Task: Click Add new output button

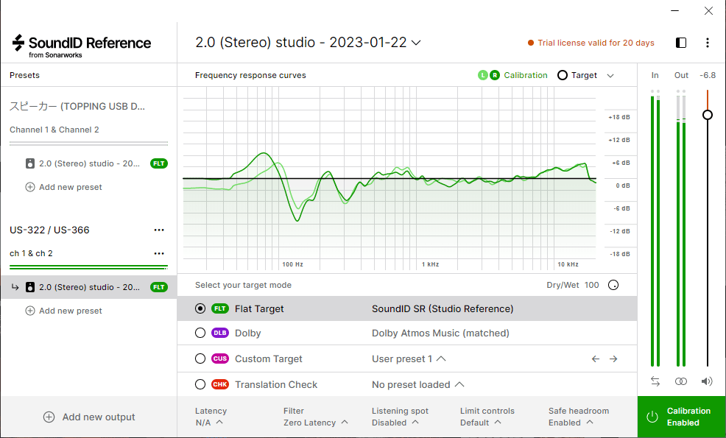Action: point(89,417)
